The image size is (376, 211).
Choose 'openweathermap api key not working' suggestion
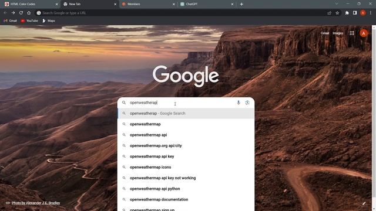coord(186,178)
